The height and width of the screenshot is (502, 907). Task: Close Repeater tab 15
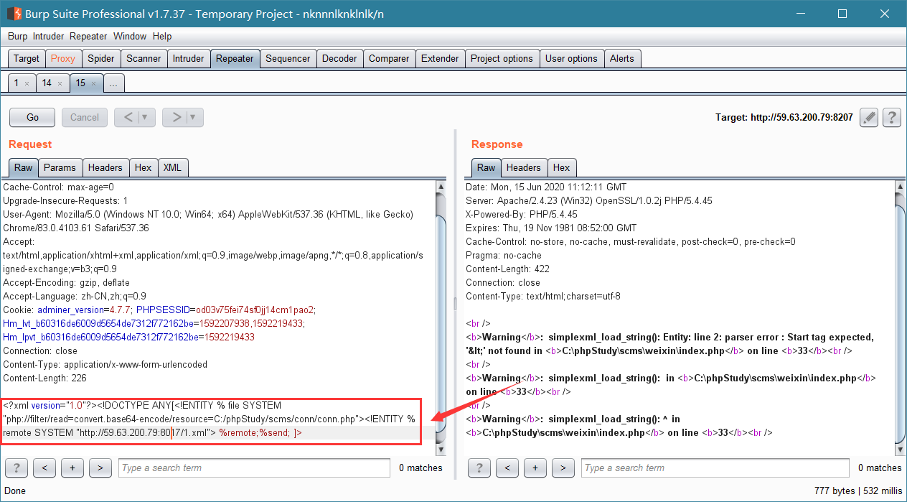point(94,83)
